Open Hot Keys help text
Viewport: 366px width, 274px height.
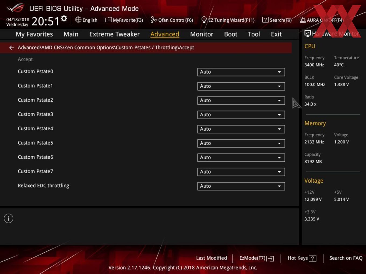click(298, 258)
